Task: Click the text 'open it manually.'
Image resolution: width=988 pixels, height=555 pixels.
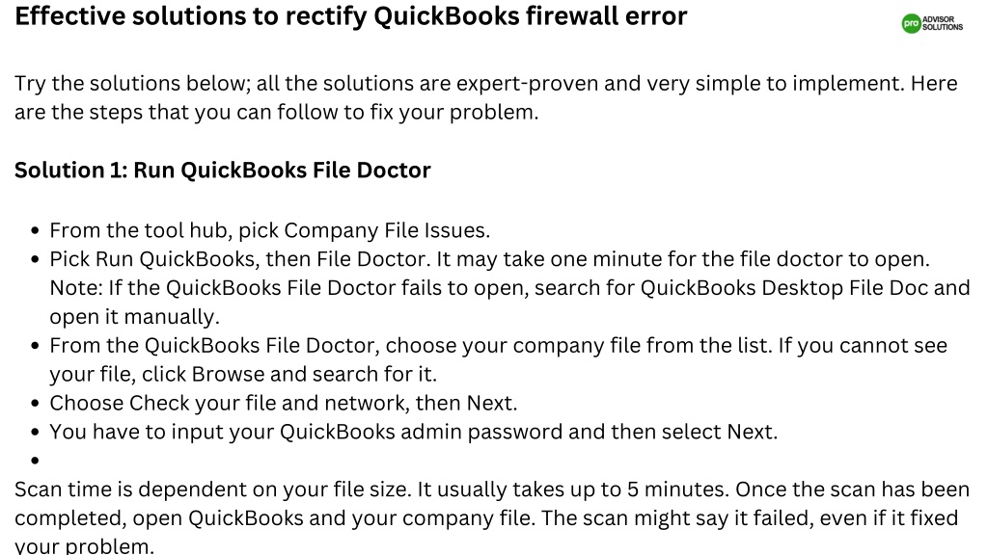Action: tap(135, 316)
